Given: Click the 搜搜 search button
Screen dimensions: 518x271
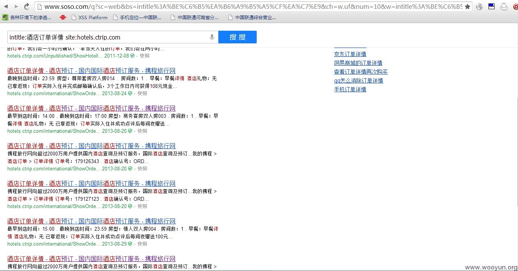Looking at the screenshot, I should click(238, 37).
